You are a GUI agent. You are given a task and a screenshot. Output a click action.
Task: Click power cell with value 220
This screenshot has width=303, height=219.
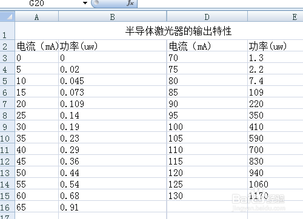275,103
